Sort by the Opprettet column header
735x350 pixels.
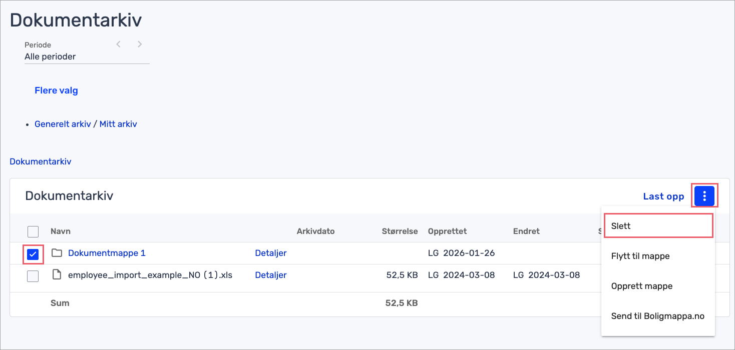448,231
